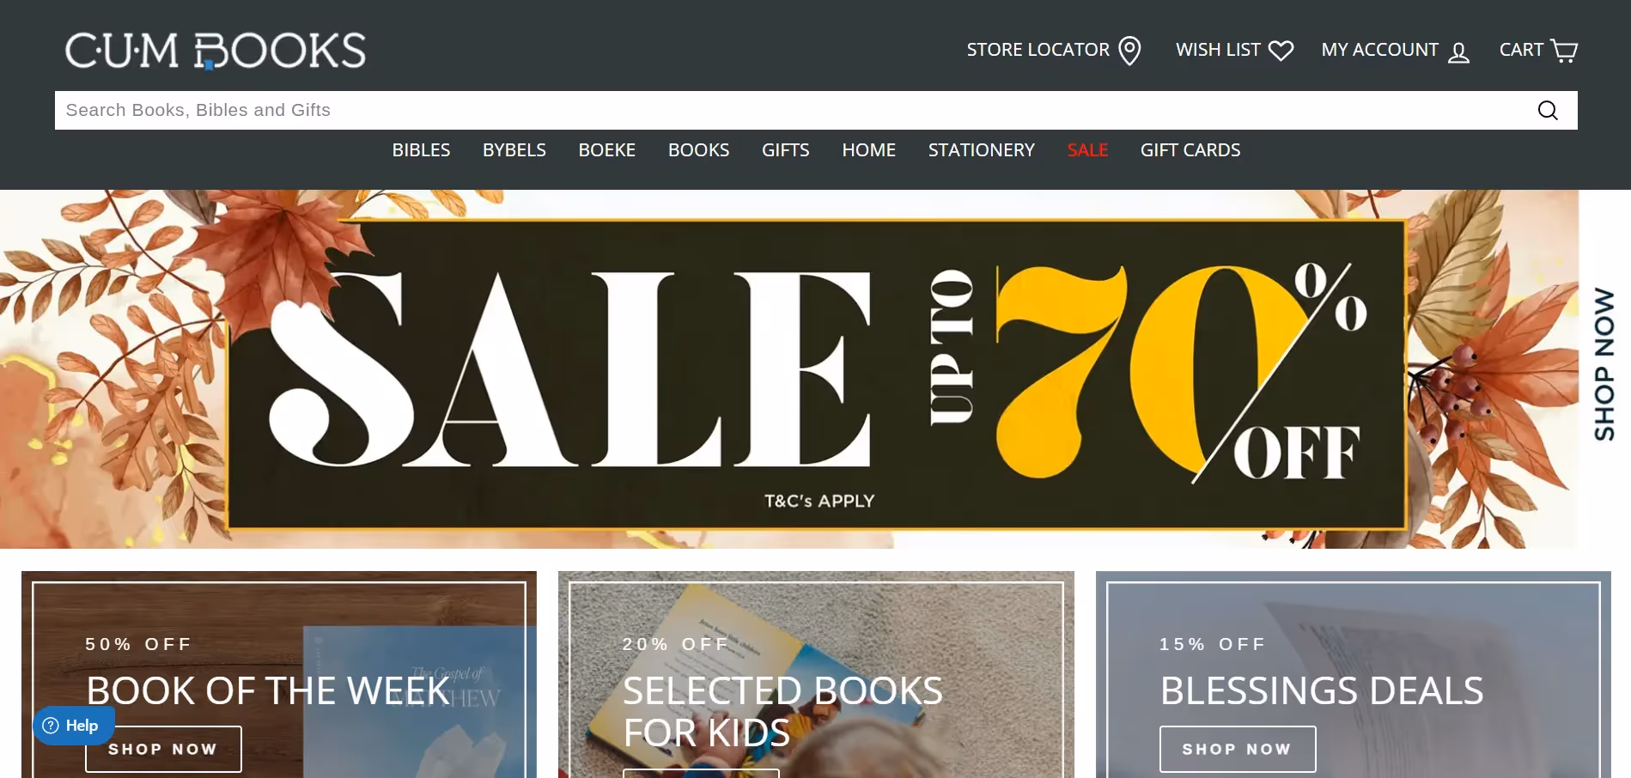
Task: Select the Boeke menu item
Action: [x=607, y=150]
